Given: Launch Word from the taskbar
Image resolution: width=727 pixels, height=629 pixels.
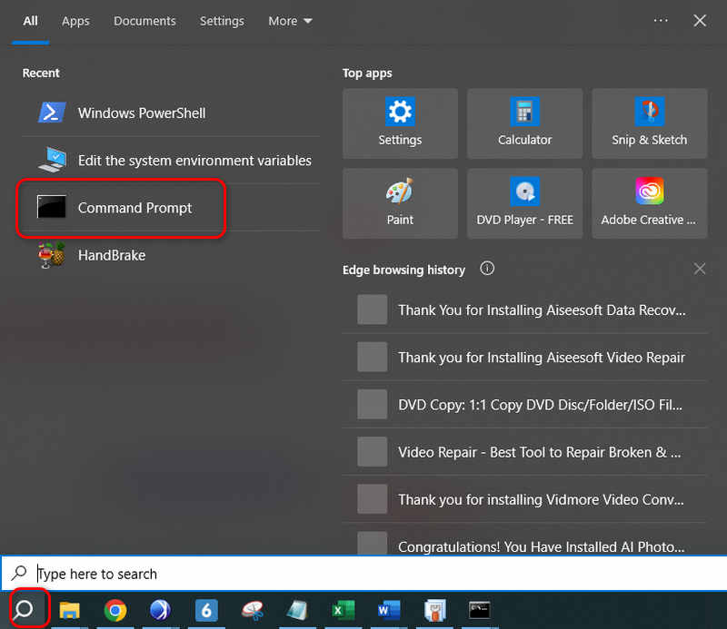Looking at the screenshot, I should coord(389,610).
